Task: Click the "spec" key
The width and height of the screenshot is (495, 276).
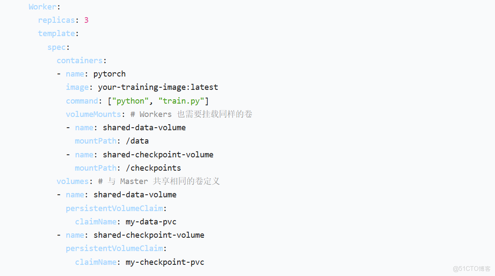Action: [56, 47]
